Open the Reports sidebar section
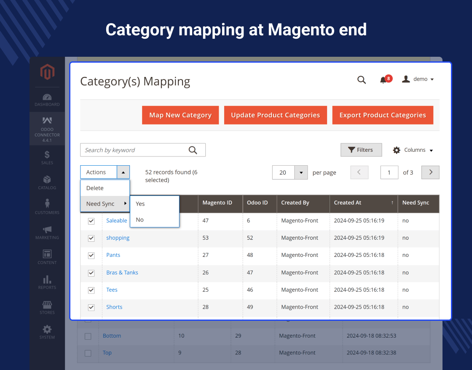 click(47, 282)
